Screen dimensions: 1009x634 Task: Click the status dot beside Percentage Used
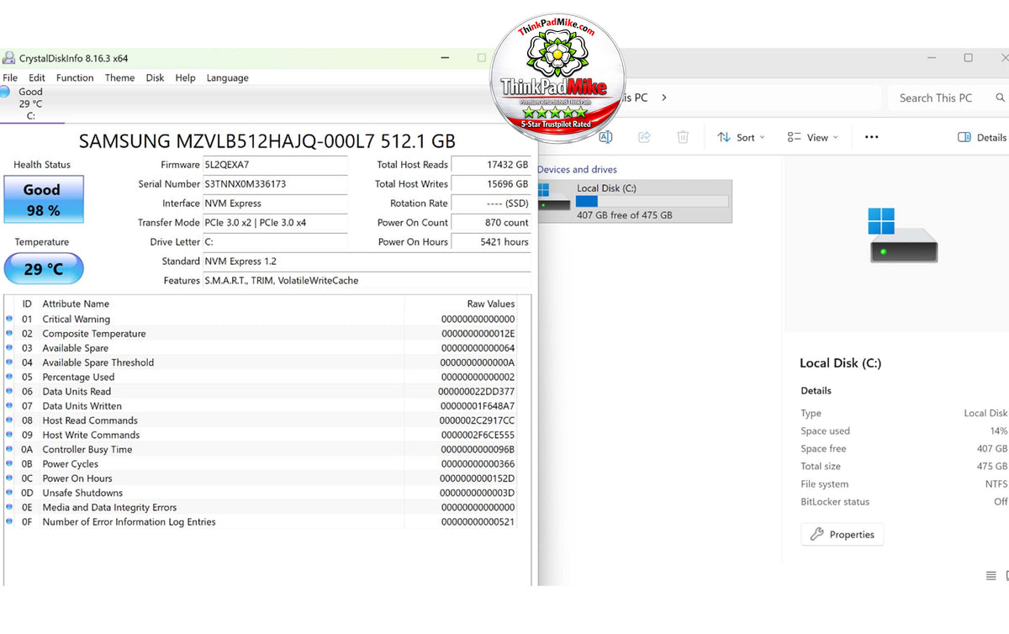tap(9, 378)
